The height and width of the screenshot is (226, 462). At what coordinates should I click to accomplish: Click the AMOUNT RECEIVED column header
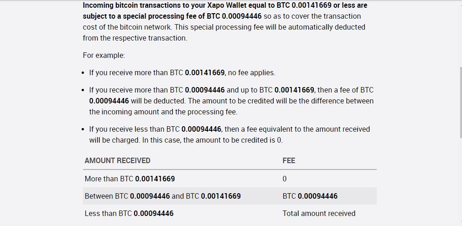tap(117, 161)
